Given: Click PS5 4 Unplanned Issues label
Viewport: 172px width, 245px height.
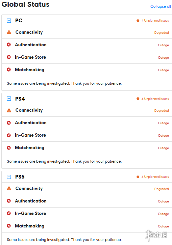Looking at the screenshot, I should point(155,177).
